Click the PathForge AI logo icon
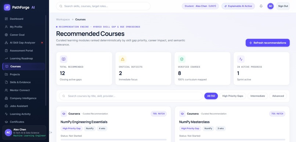Viewport: 296px width, 142px height. tap(7, 7)
